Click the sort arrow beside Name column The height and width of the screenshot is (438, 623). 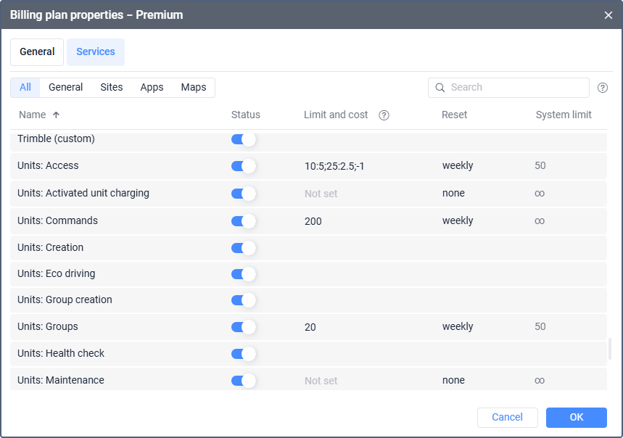point(56,115)
